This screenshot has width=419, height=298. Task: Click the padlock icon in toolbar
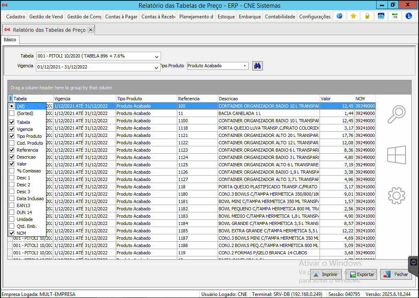click(x=367, y=16)
